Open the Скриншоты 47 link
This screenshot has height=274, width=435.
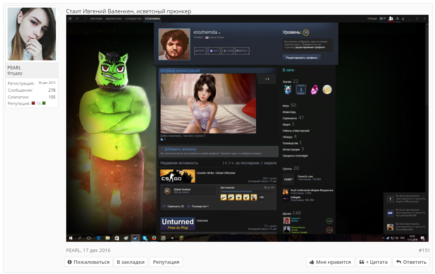(293, 118)
